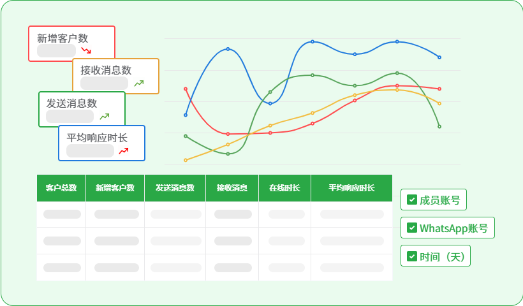Click the red downward trend icon in 新增客户数
The height and width of the screenshot is (306, 523).
86,50
